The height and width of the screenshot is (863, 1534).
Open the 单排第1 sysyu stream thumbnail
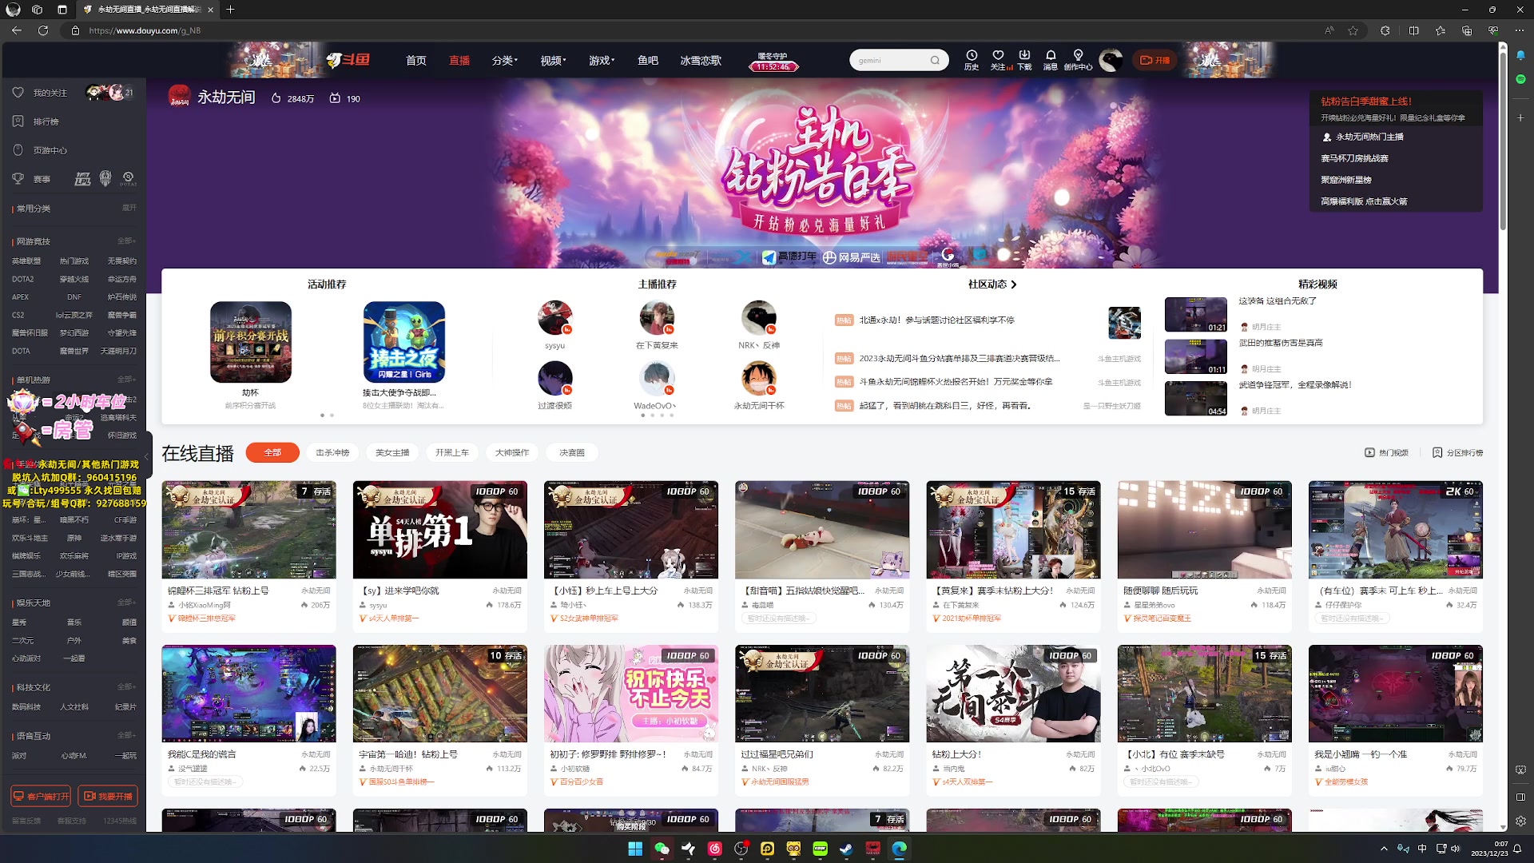click(x=439, y=529)
